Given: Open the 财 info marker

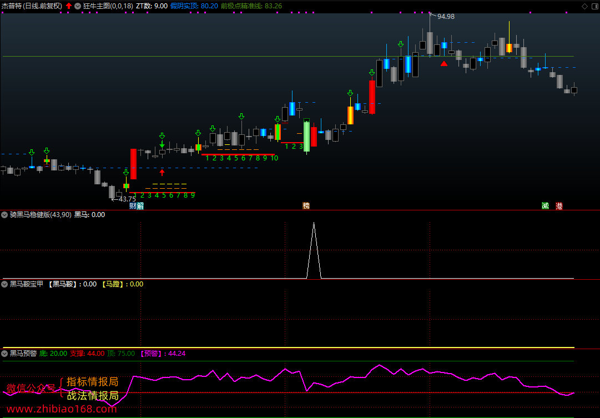Looking at the screenshot, I should click(133, 206).
